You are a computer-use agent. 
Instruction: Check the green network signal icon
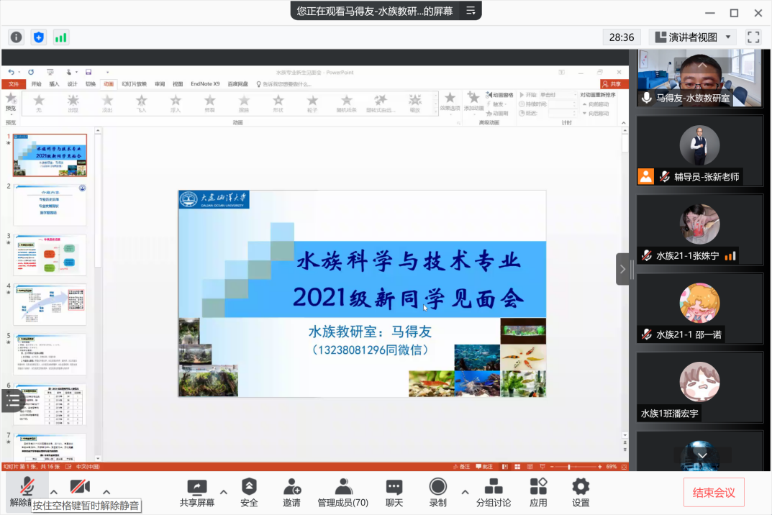61,37
